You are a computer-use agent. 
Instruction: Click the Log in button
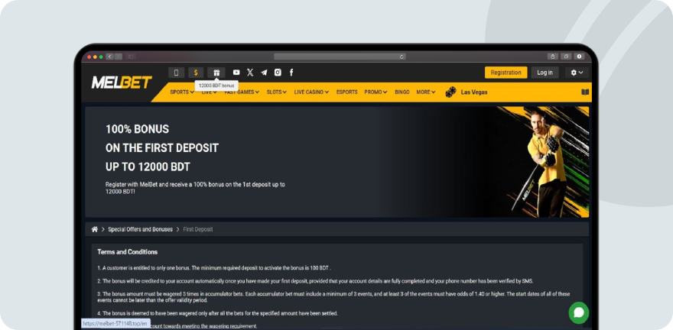(545, 73)
